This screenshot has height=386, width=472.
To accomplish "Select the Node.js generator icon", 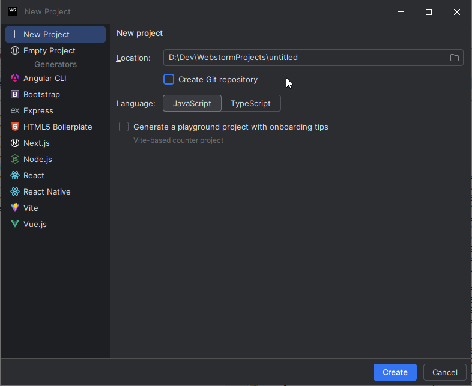I will (15, 159).
